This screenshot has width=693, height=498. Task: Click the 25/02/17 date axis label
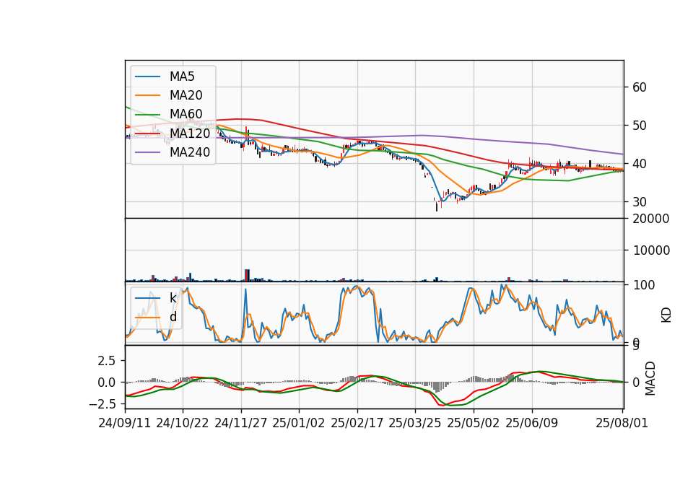tap(357, 423)
